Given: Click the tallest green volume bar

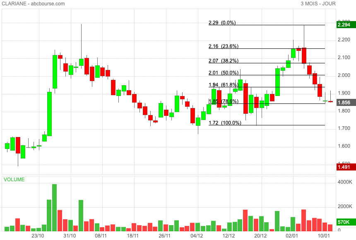Looking at the screenshot, I should pos(55,208).
